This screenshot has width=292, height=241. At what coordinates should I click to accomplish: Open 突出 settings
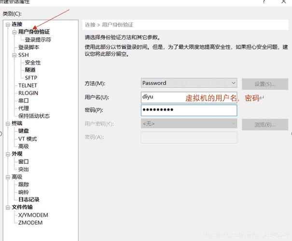tap(24, 169)
